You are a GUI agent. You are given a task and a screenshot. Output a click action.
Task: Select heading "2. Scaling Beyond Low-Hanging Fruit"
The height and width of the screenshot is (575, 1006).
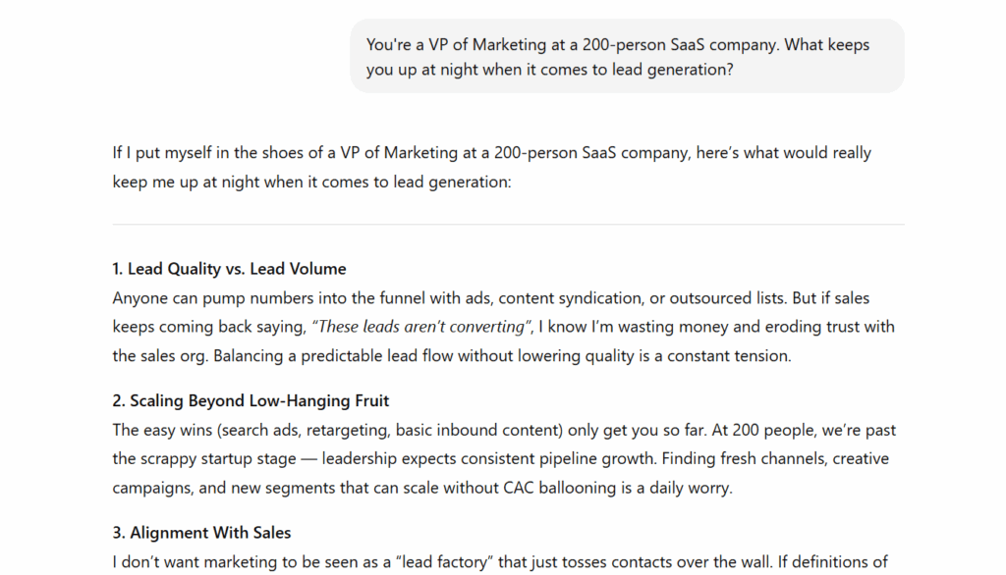251,400
